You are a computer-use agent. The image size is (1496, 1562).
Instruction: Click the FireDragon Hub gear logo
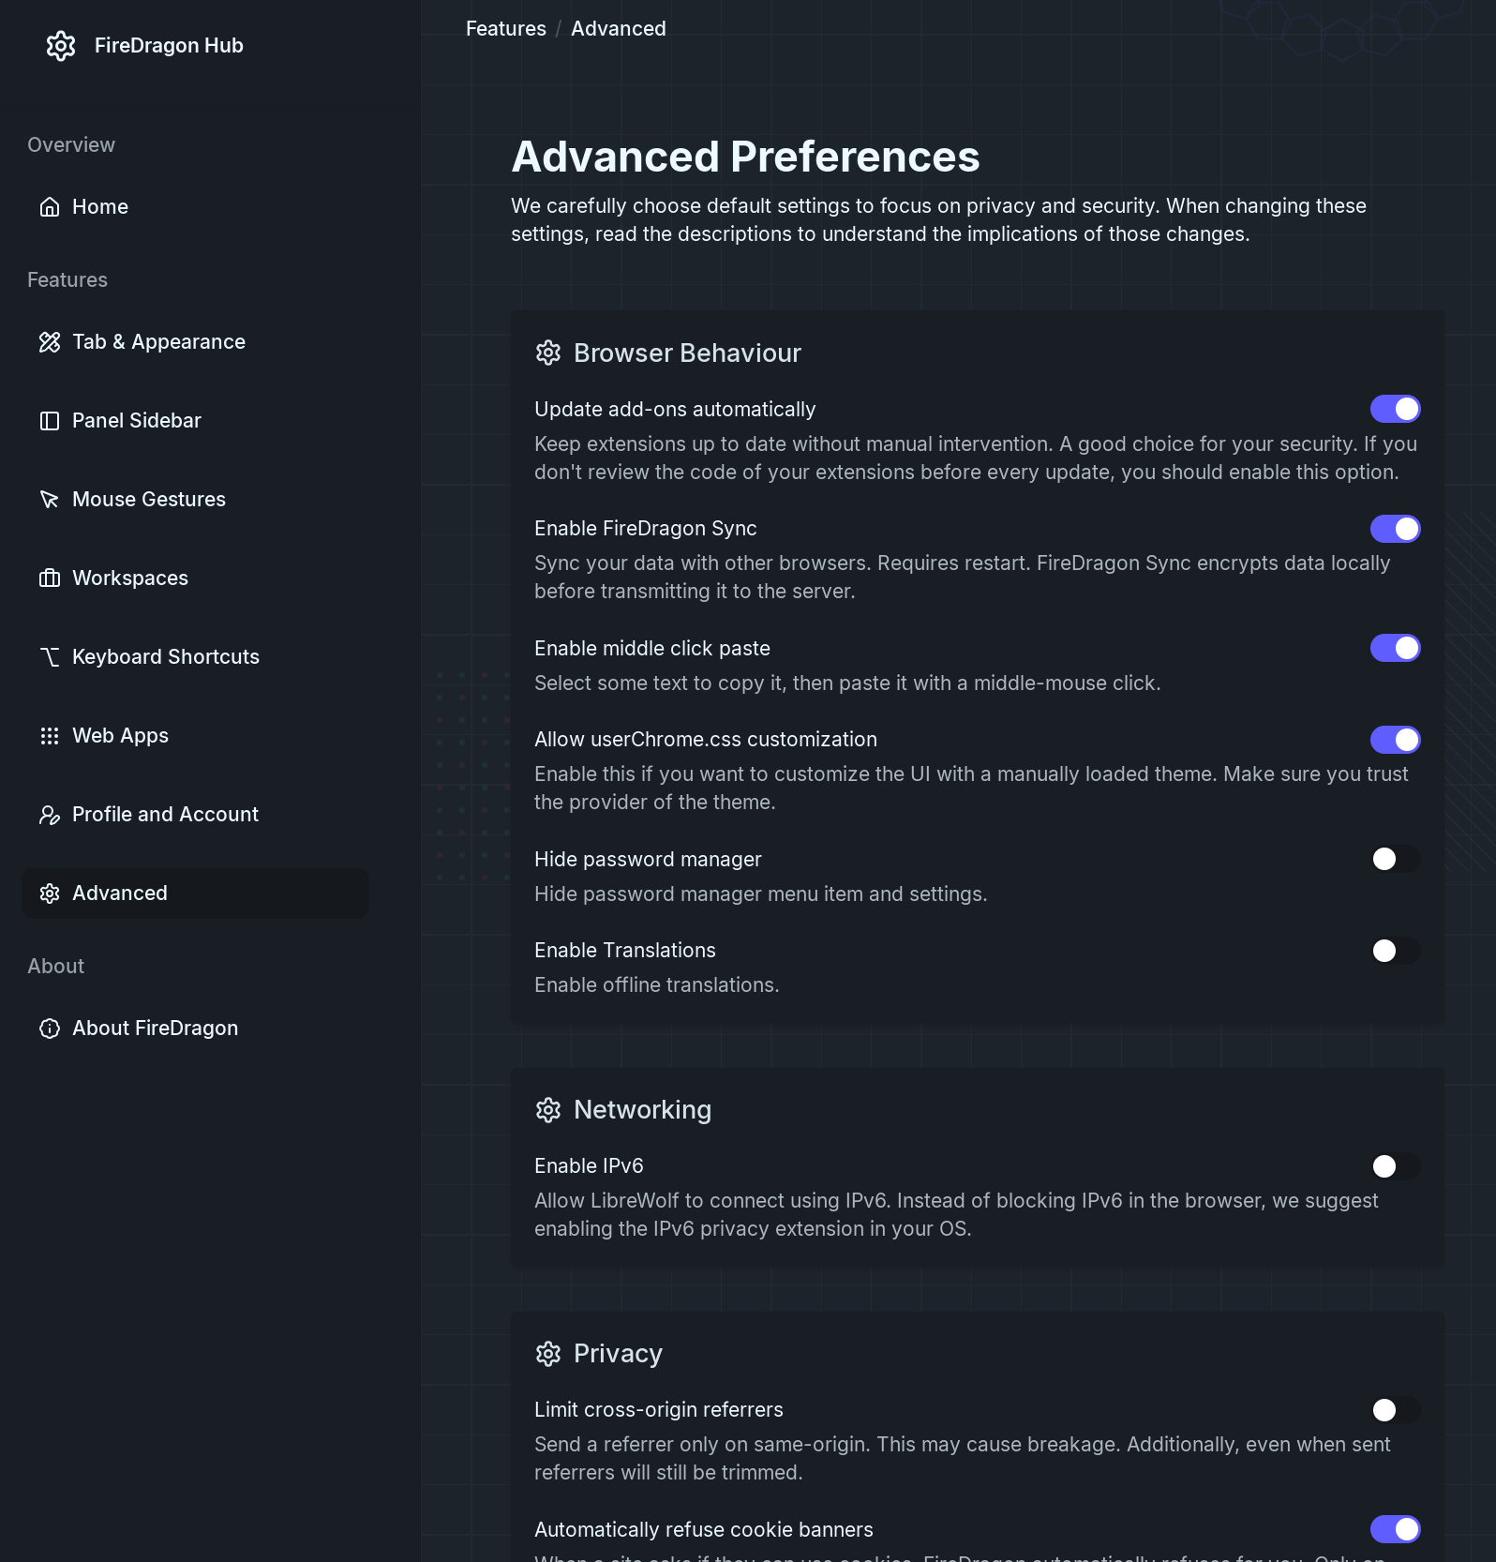[61, 46]
